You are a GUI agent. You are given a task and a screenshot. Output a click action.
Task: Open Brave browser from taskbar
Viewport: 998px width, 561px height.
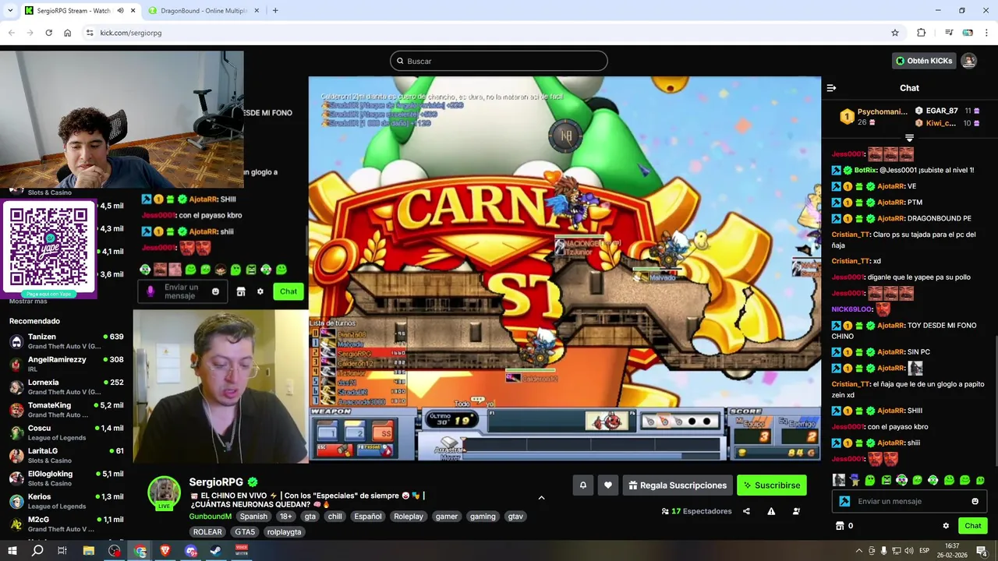165,551
